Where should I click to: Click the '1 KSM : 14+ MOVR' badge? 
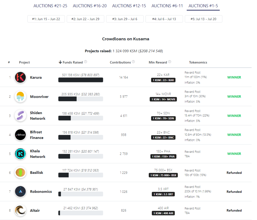tap(163, 99)
